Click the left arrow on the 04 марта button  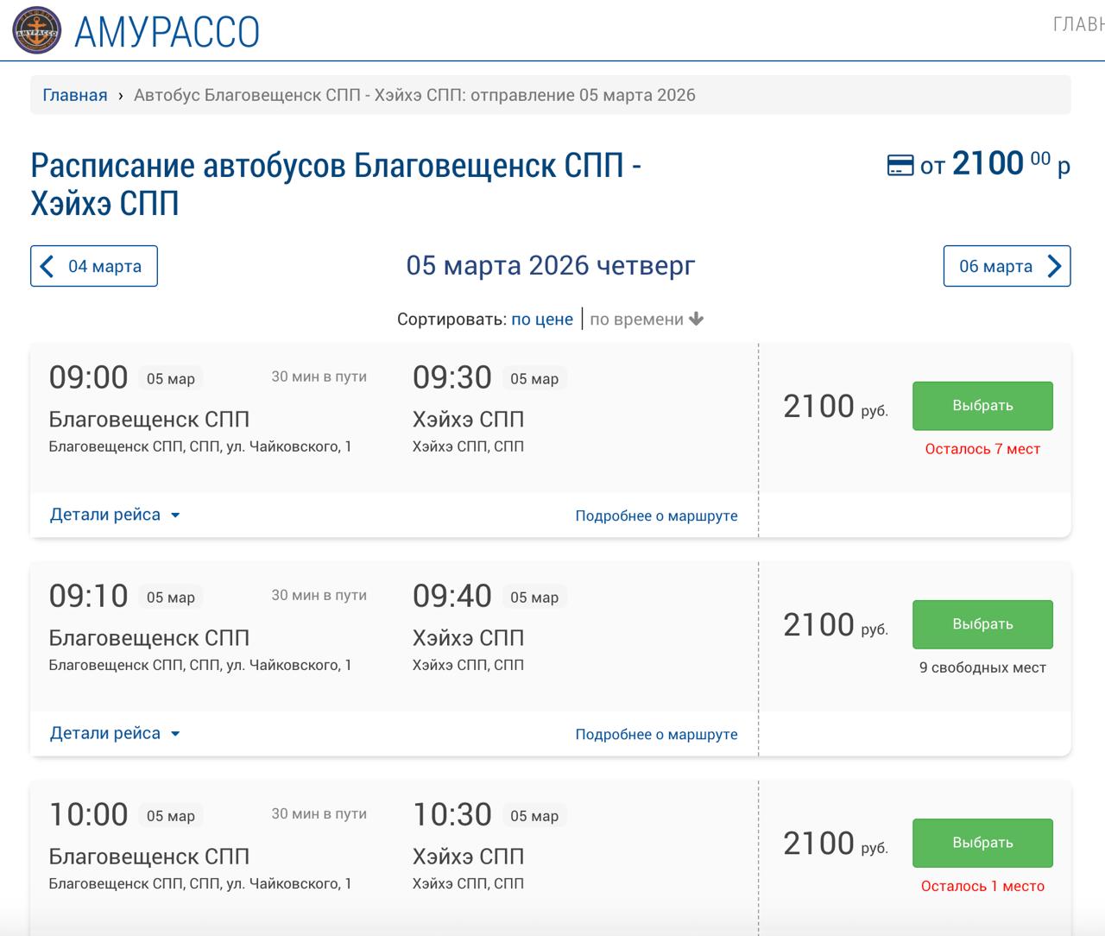[47, 266]
